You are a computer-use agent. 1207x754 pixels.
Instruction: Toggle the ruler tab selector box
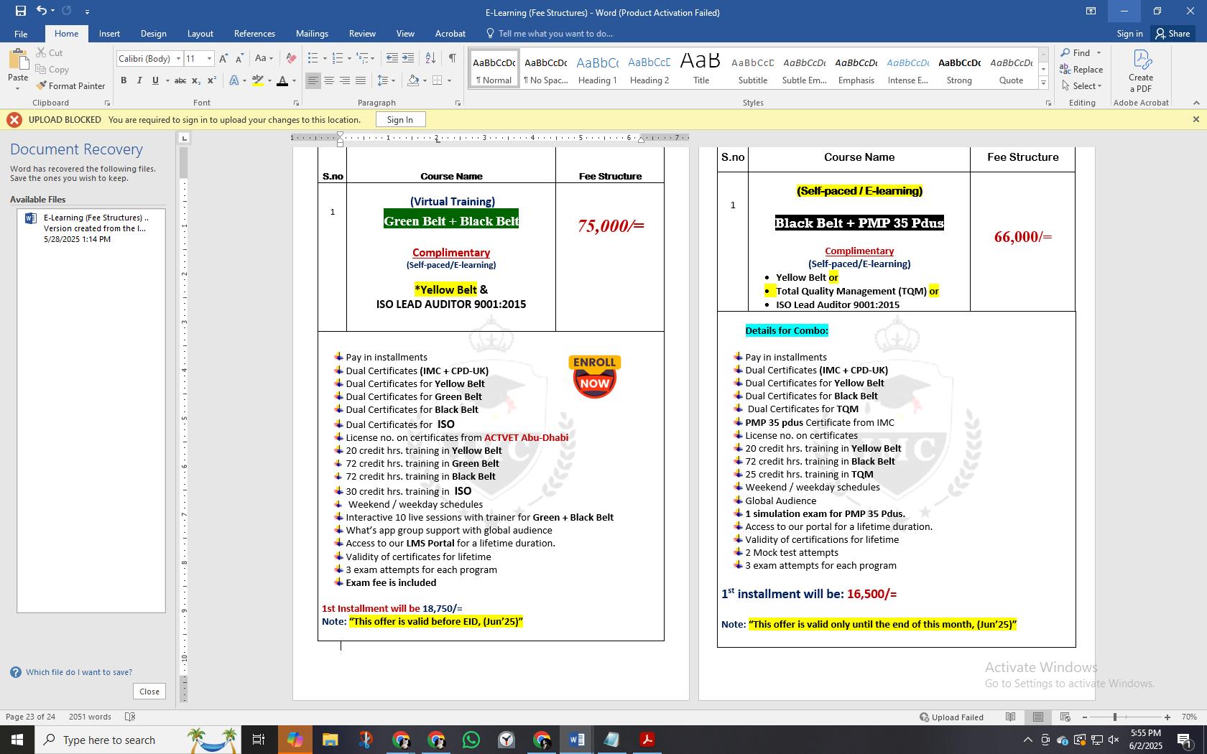[x=184, y=138]
